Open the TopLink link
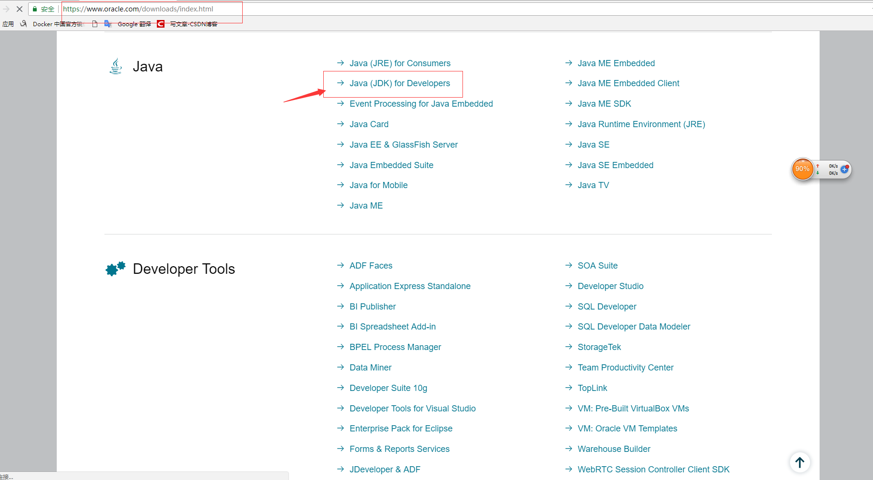This screenshot has width=873, height=480. coord(593,388)
